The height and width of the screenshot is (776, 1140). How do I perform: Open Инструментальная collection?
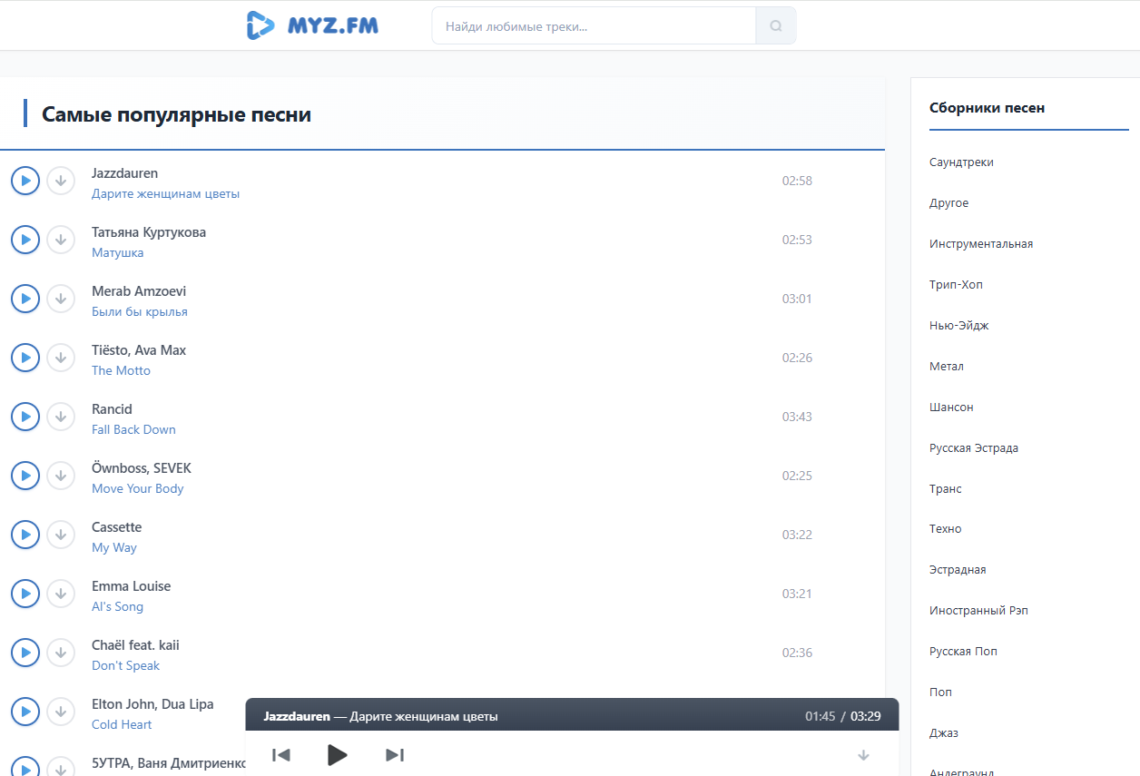point(981,244)
